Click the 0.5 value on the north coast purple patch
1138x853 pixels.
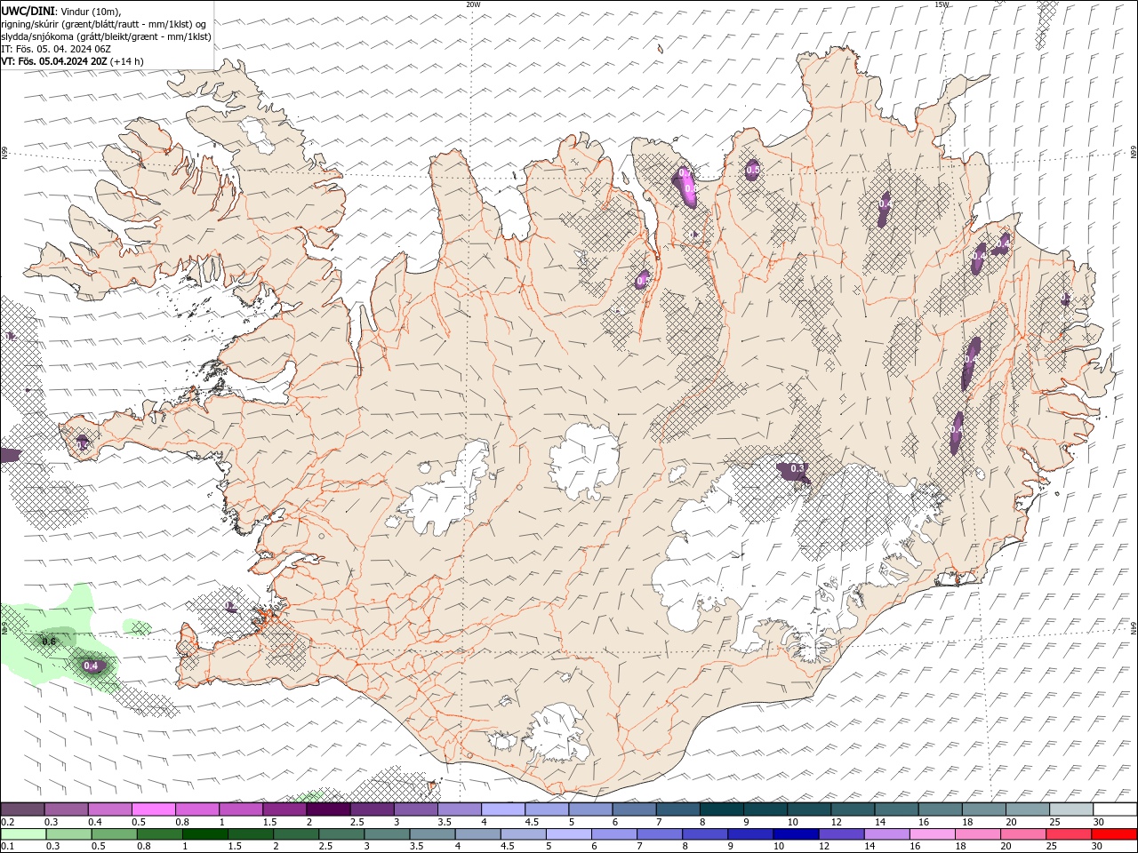tap(753, 170)
